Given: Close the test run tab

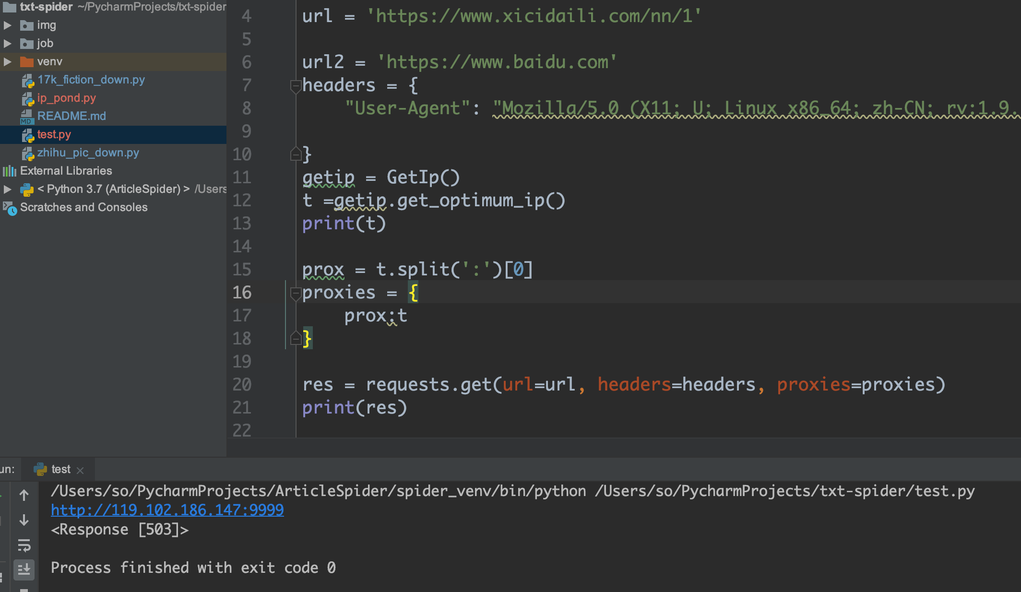Looking at the screenshot, I should [x=80, y=471].
